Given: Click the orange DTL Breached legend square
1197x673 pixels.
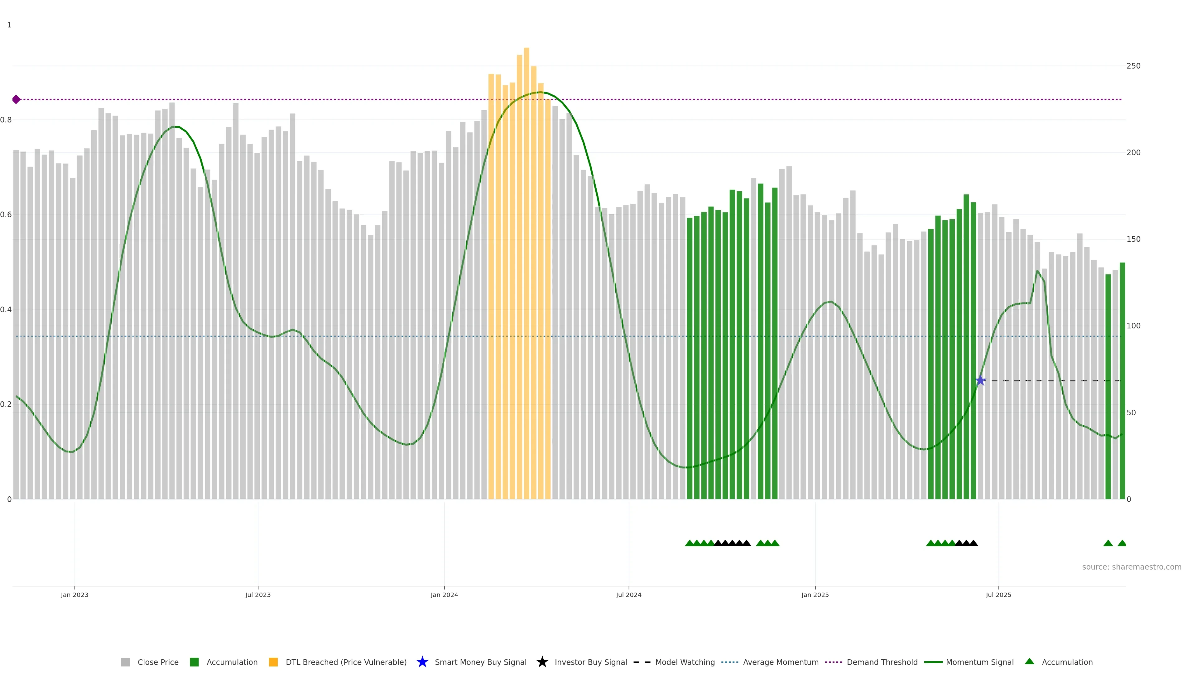Looking at the screenshot, I should point(273,662).
